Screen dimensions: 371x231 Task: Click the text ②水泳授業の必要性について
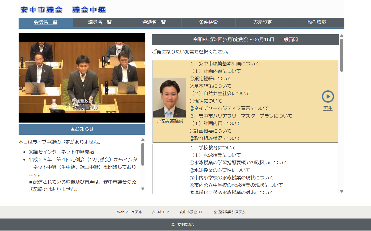(220, 170)
